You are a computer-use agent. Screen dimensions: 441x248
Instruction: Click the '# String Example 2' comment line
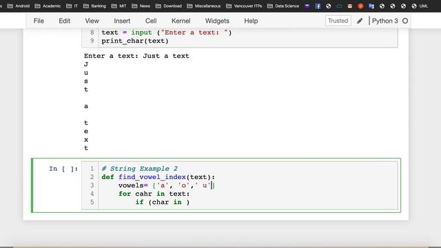point(139,169)
